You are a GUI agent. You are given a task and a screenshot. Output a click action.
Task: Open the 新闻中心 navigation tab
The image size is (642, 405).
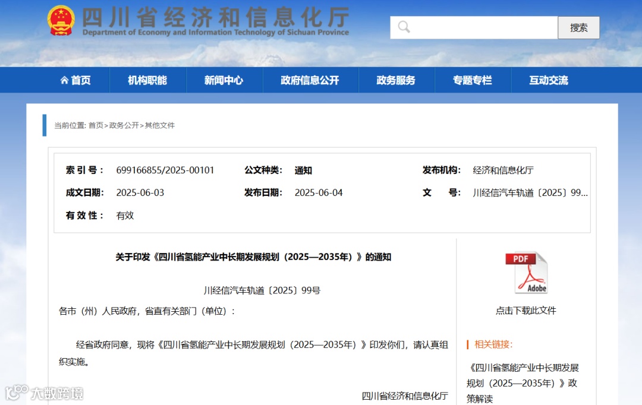point(224,80)
